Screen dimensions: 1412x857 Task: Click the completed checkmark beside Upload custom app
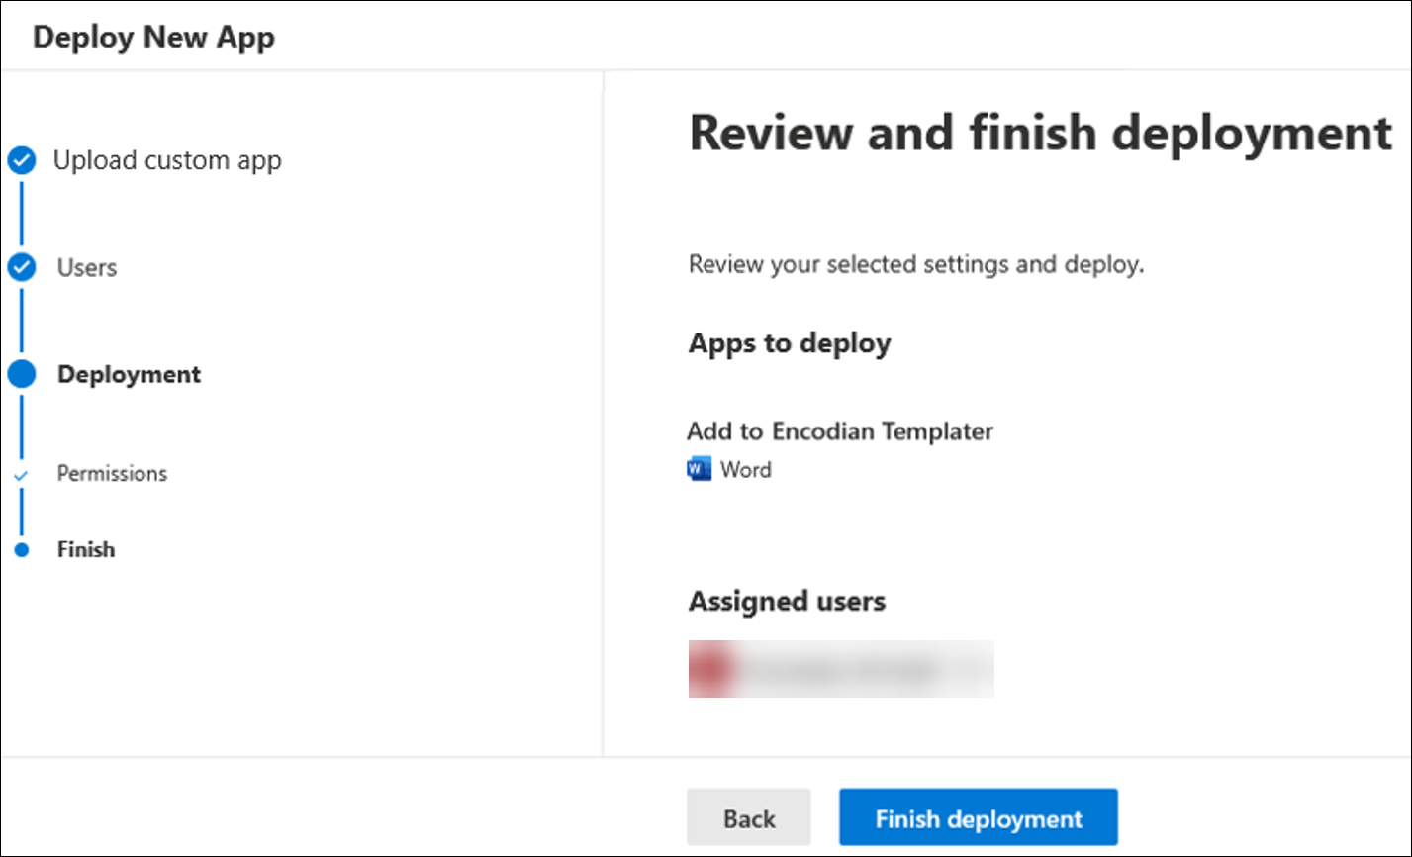click(x=22, y=160)
